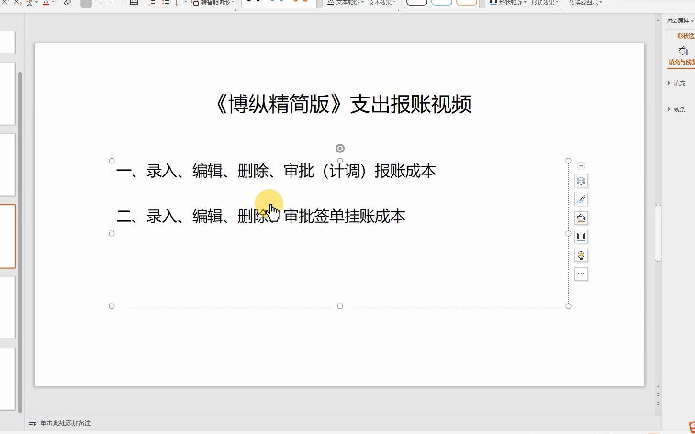Click the notes icon in the status bar
This screenshot has height=434, width=695.
(33, 423)
